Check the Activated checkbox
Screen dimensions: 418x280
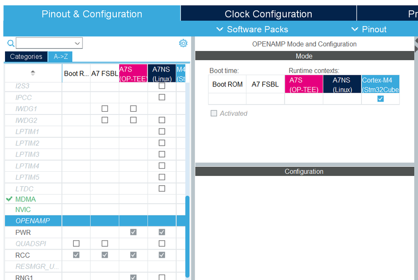click(214, 113)
